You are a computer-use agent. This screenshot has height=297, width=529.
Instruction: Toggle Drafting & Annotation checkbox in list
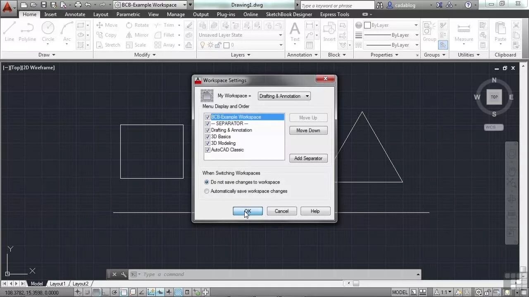[x=208, y=130]
